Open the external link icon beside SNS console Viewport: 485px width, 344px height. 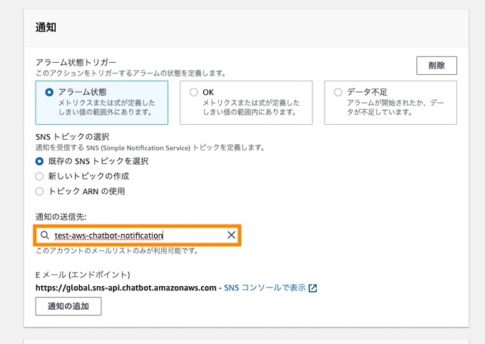(x=312, y=288)
